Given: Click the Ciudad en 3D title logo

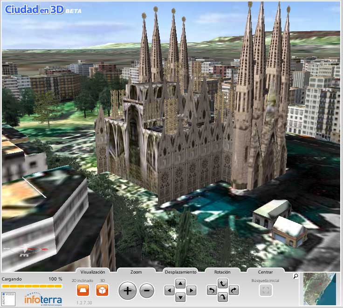Looking at the screenshot, I should pos(43,10).
